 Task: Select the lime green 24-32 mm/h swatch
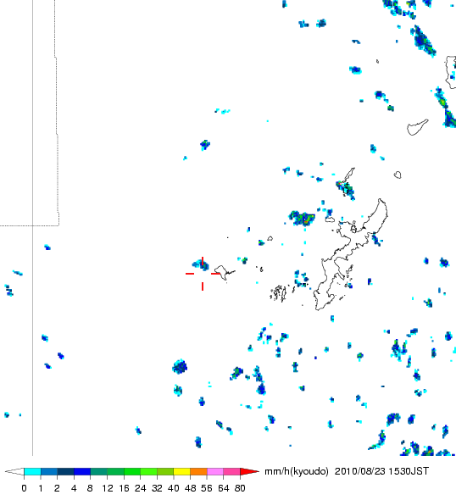point(148,472)
